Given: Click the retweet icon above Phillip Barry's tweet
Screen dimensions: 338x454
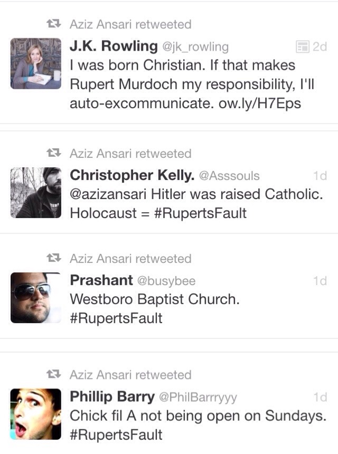Looking at the screenshot, I should click(x=53, y=375).
